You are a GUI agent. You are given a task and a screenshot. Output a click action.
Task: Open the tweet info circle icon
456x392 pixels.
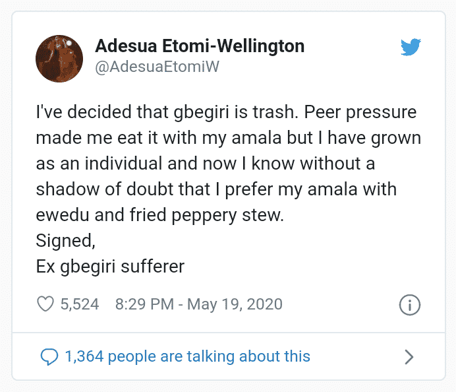[410, 305]
